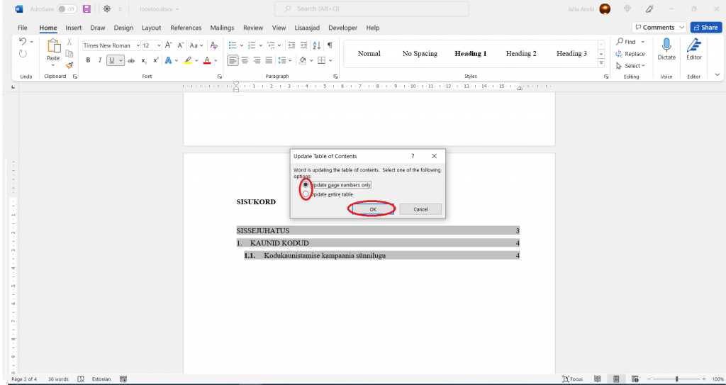Screen dimensions: 726x385
Task: Center-align the text
Action: (245, 60)
